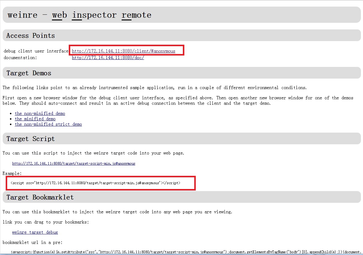The image size is (363, 255).
Task: Open the non-minified strict demo link
Action: point(48,124)
